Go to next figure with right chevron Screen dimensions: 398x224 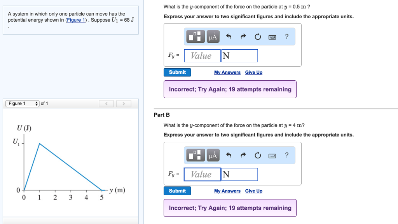(124, 104)
